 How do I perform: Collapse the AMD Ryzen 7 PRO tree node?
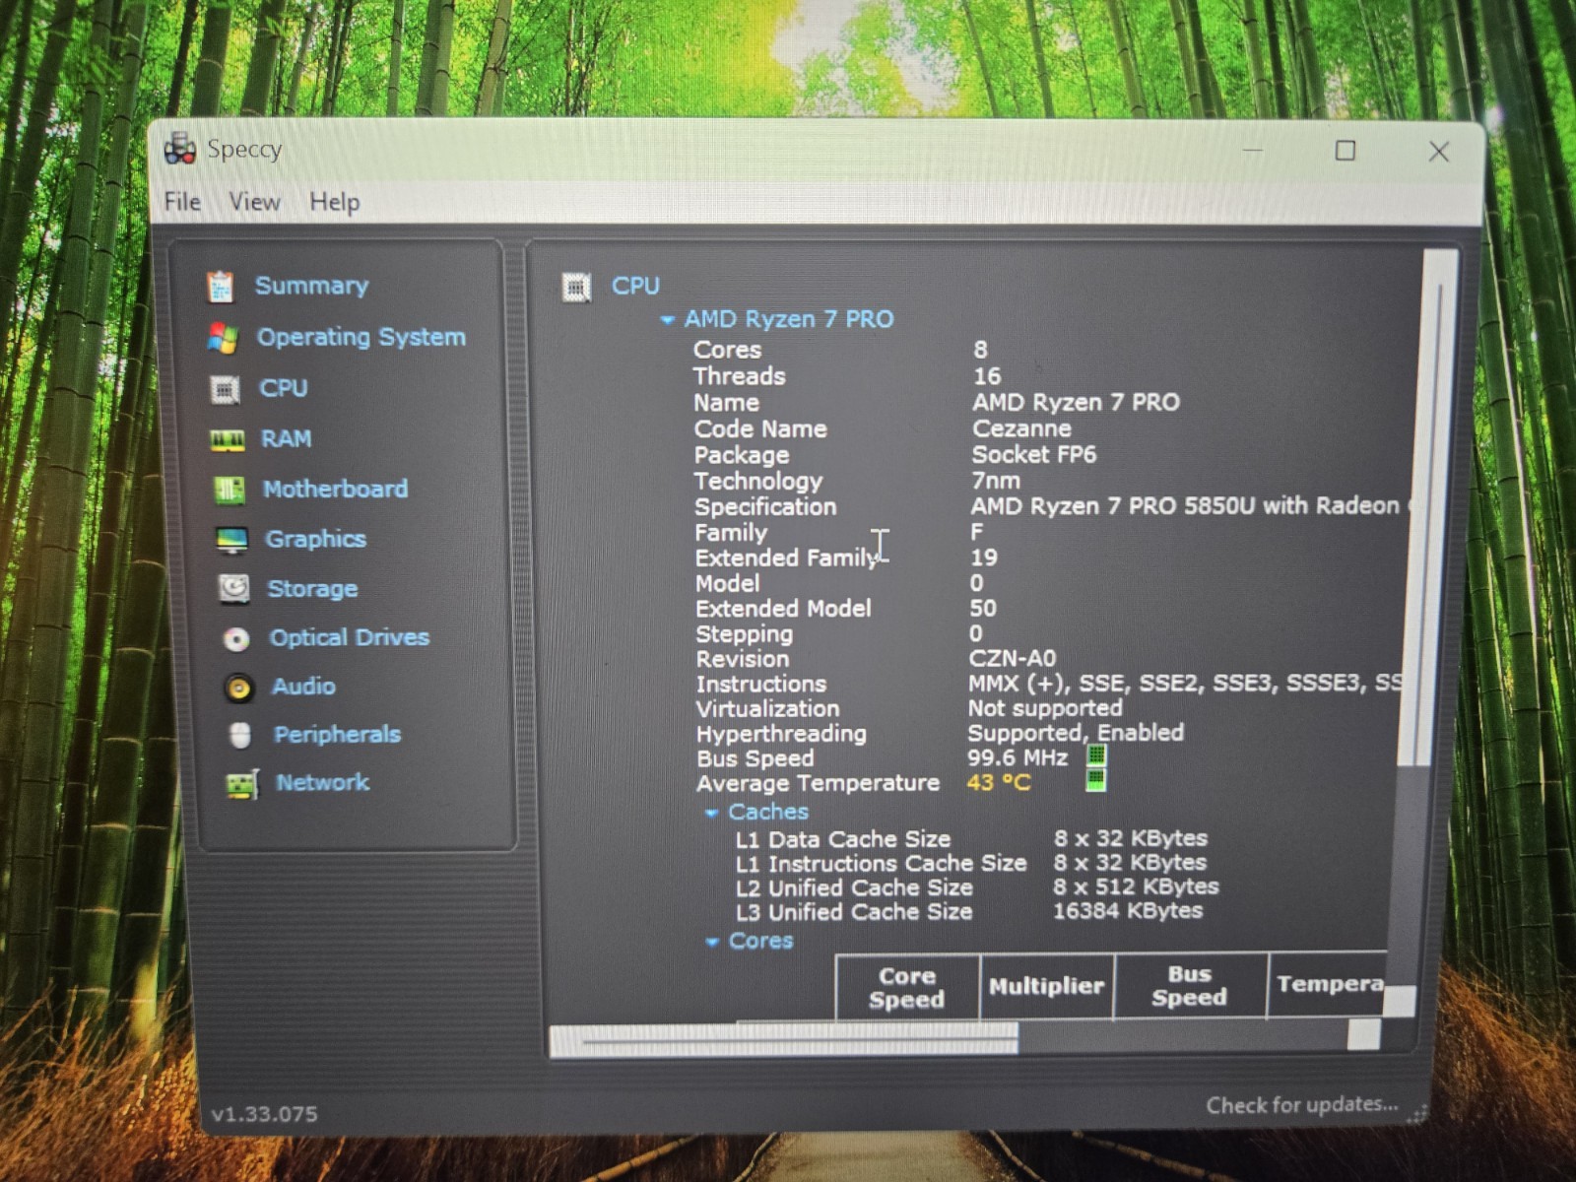pyautogui.click(x=668, y=320)
